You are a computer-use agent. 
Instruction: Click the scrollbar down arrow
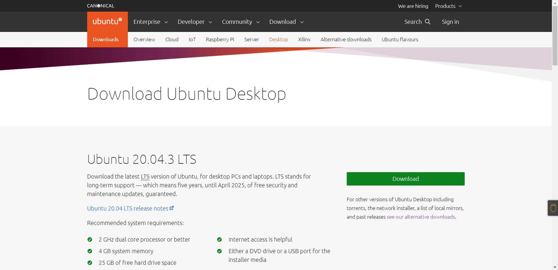[555, 267]
